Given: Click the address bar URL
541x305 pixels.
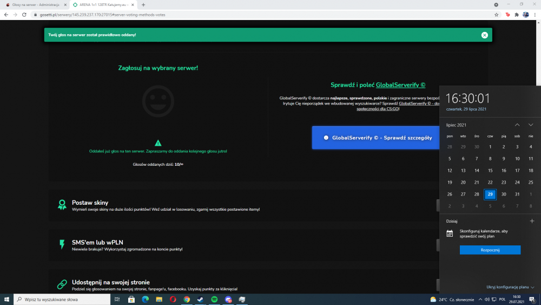Looking at the screenshot, I should pyautogui.click(x=102, y=15).
